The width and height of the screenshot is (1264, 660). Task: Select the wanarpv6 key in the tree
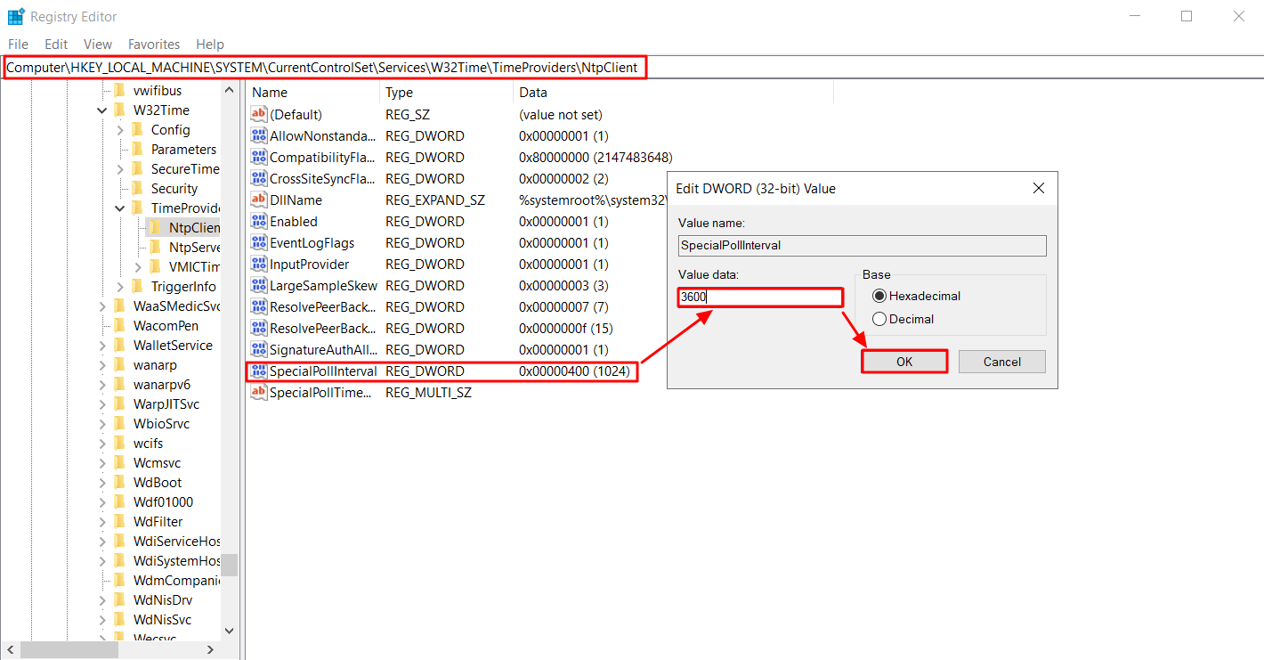(x=162, y=385)
